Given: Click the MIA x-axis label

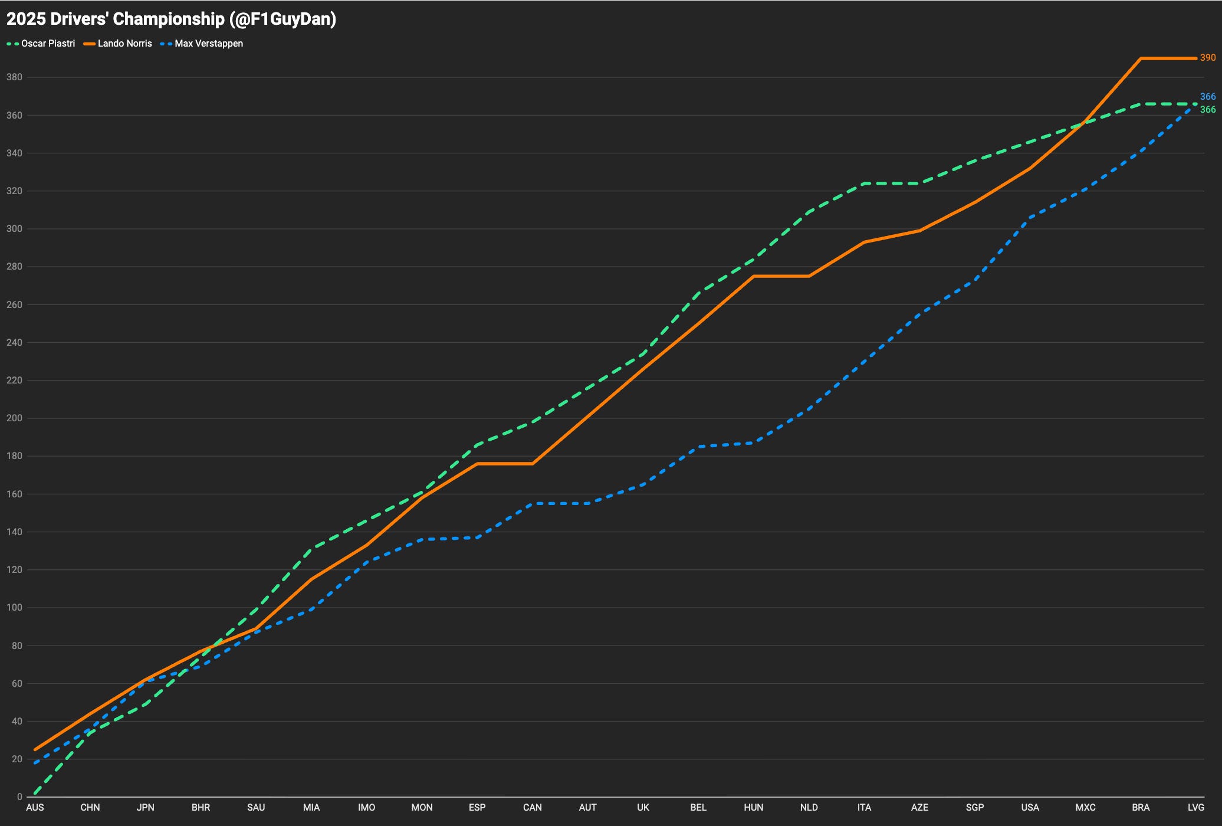Looking at the screenshot, I should (x=311, y=807).
